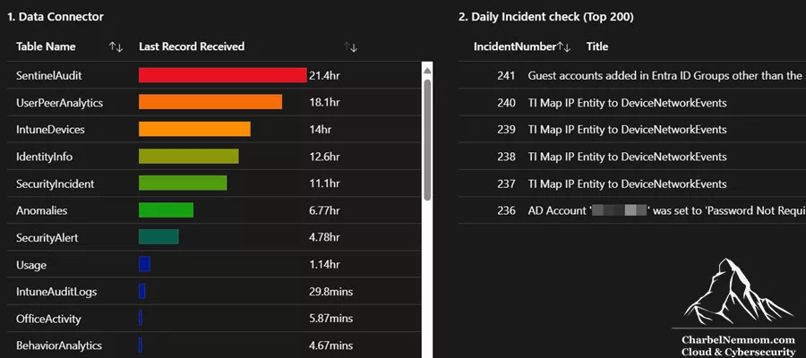This screenshot has width=806, height=358.
Task: Select the SentinelAudit table row
Action: pos(214,75)
